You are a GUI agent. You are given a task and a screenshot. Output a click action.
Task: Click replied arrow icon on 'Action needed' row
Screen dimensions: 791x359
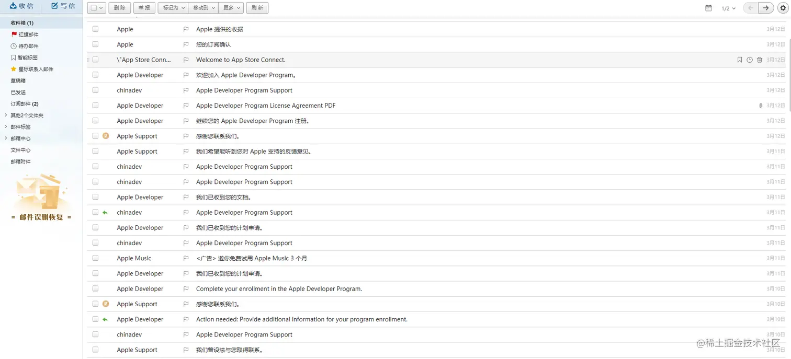pos(105,319)
